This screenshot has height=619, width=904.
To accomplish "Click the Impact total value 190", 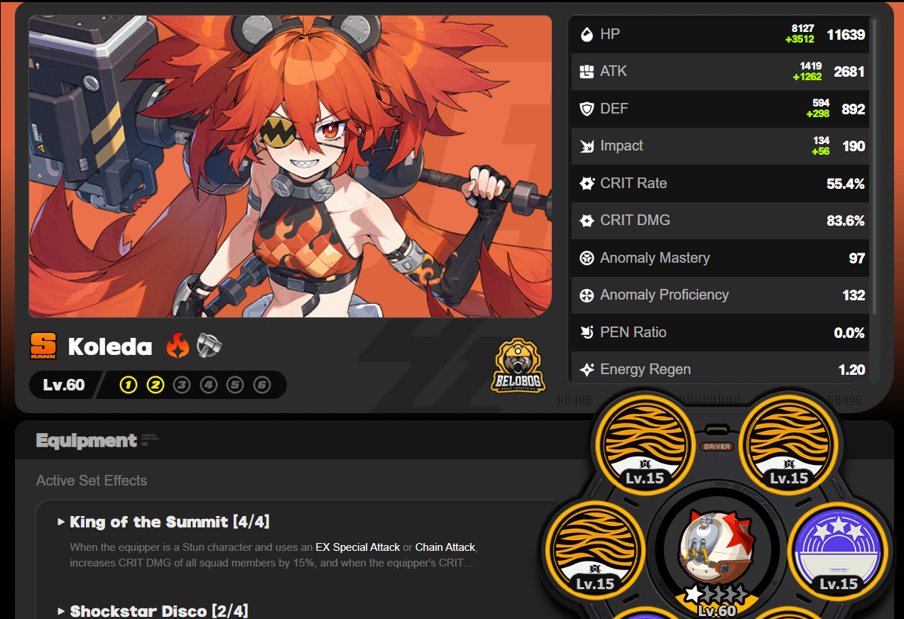I will (854, 146).
